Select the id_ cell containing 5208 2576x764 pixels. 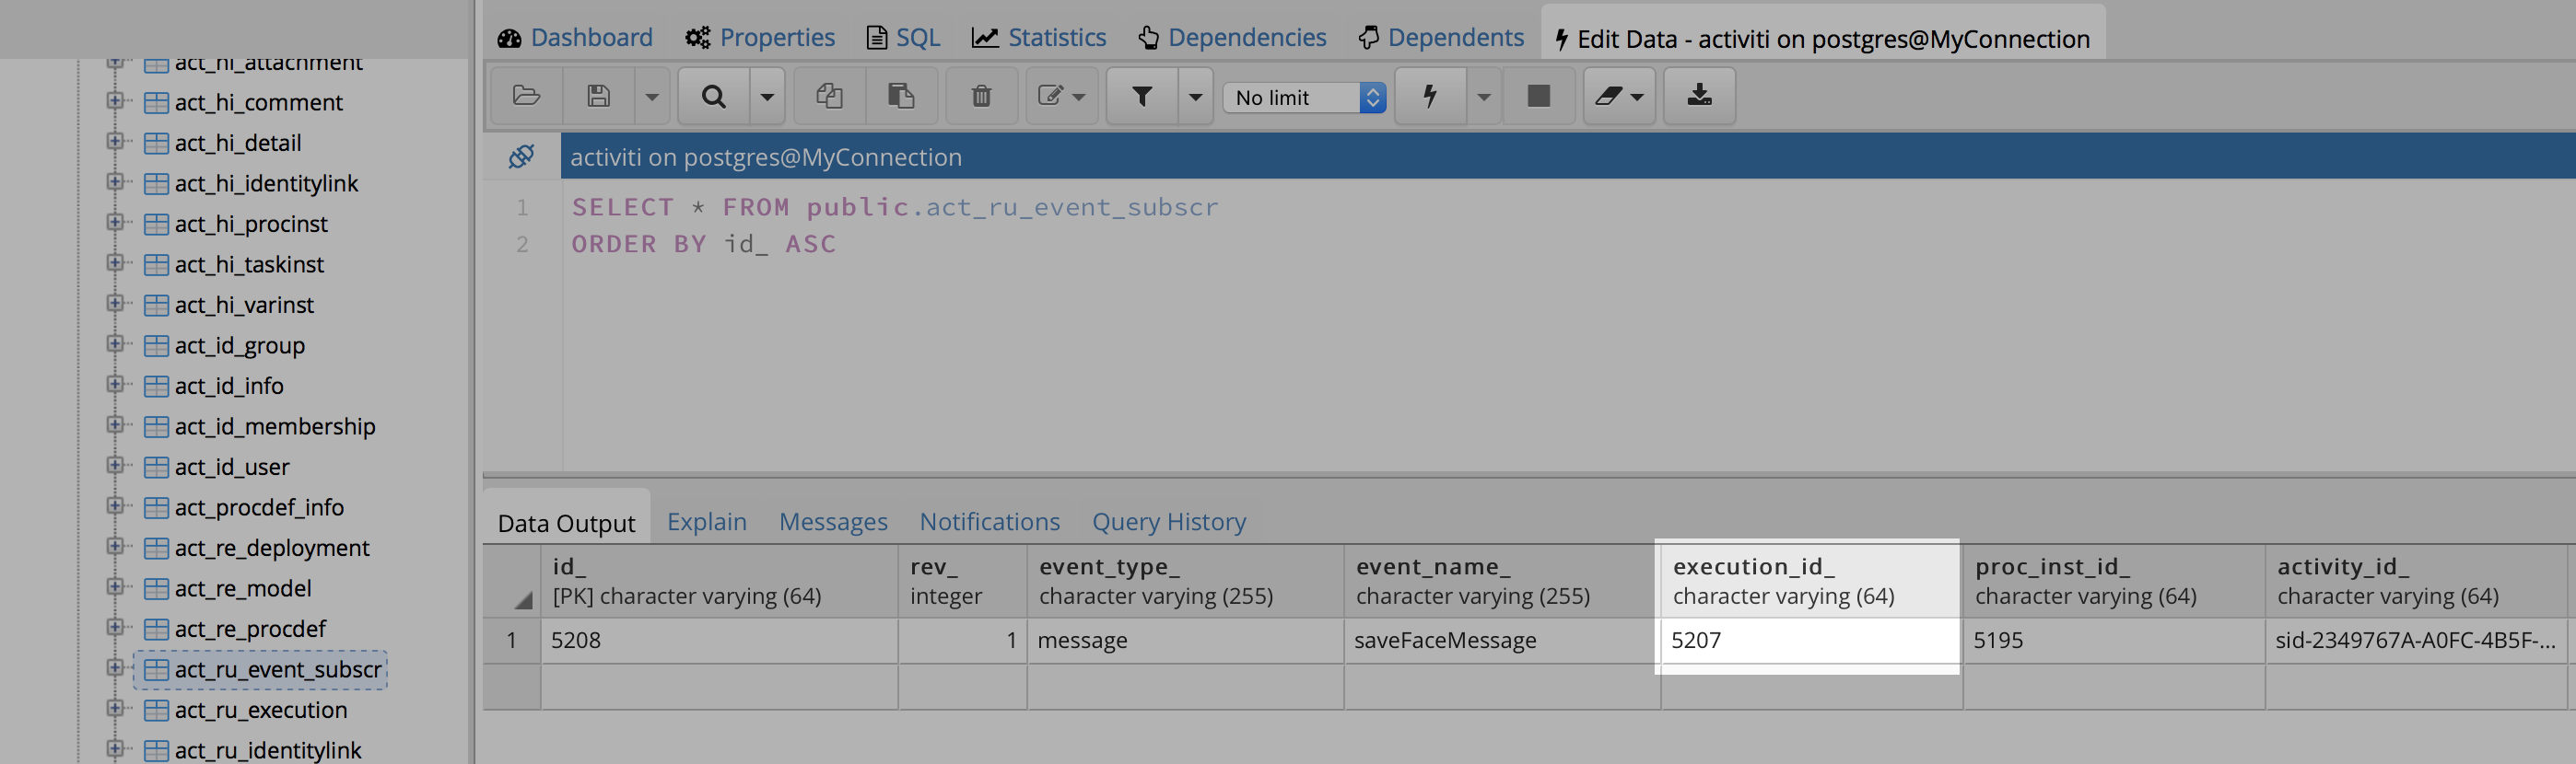[x=719, y=640]
